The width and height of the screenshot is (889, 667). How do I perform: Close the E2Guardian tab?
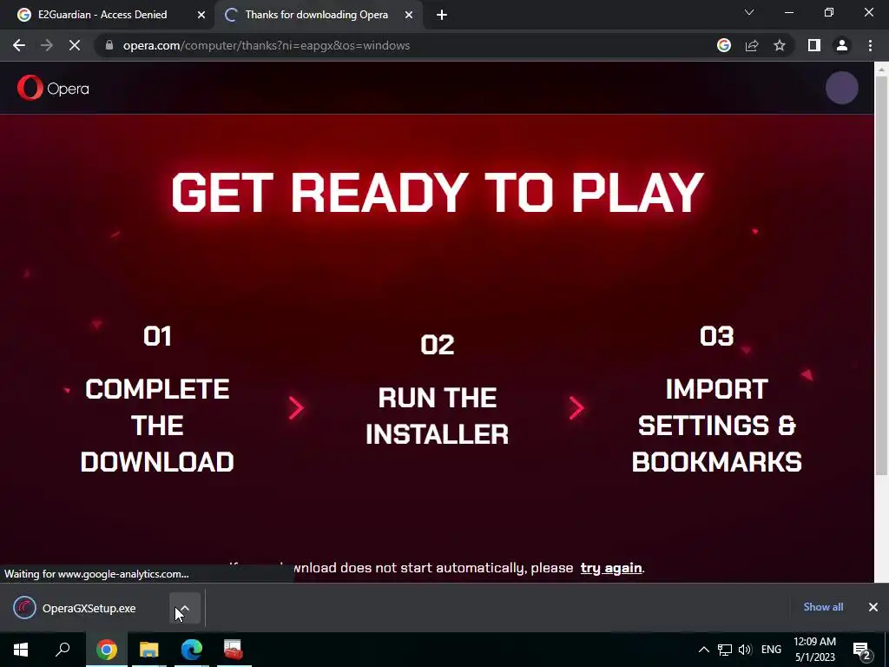click(201, 15)
